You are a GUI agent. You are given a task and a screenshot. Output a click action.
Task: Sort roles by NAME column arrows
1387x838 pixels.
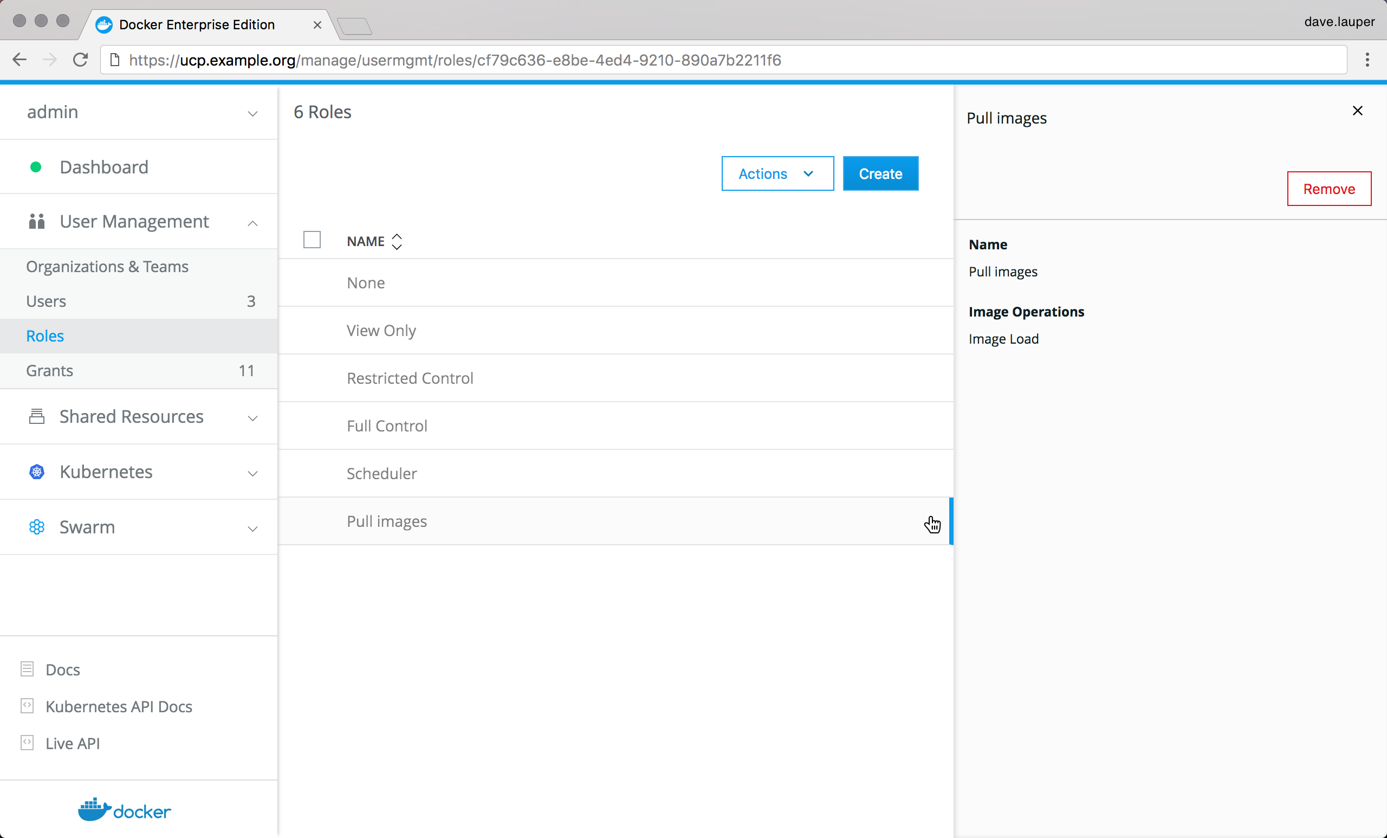397,241
